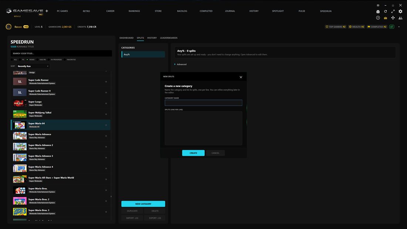Open the COMPLETED page
The width and height of the screenshot is (407, 229).
tap(206, 11)
